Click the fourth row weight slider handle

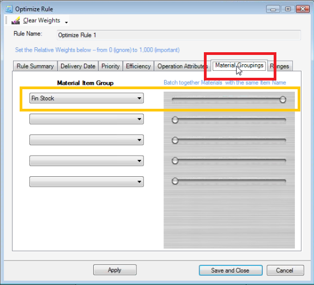[175, 160]
